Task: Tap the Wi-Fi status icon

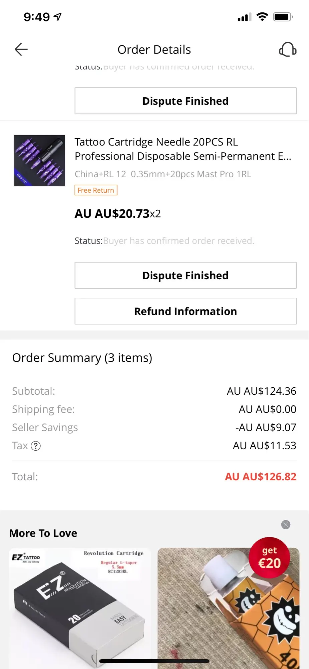Action: click(262, 17)
